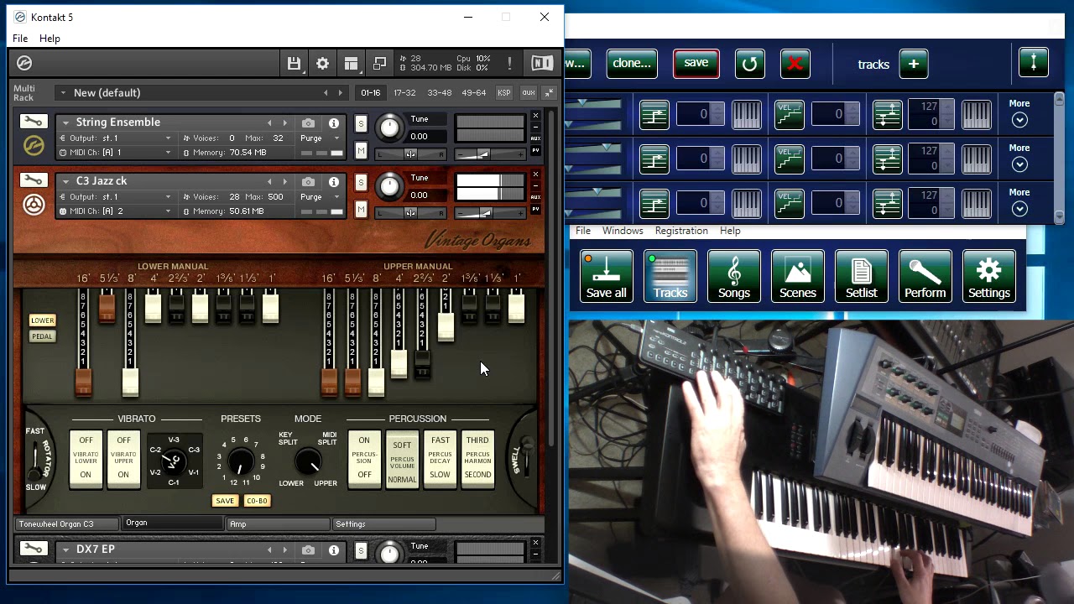Screen dimensions: 1074x604
Task: Open Kontakt workspace layout icon
Action: click(351, 64)
